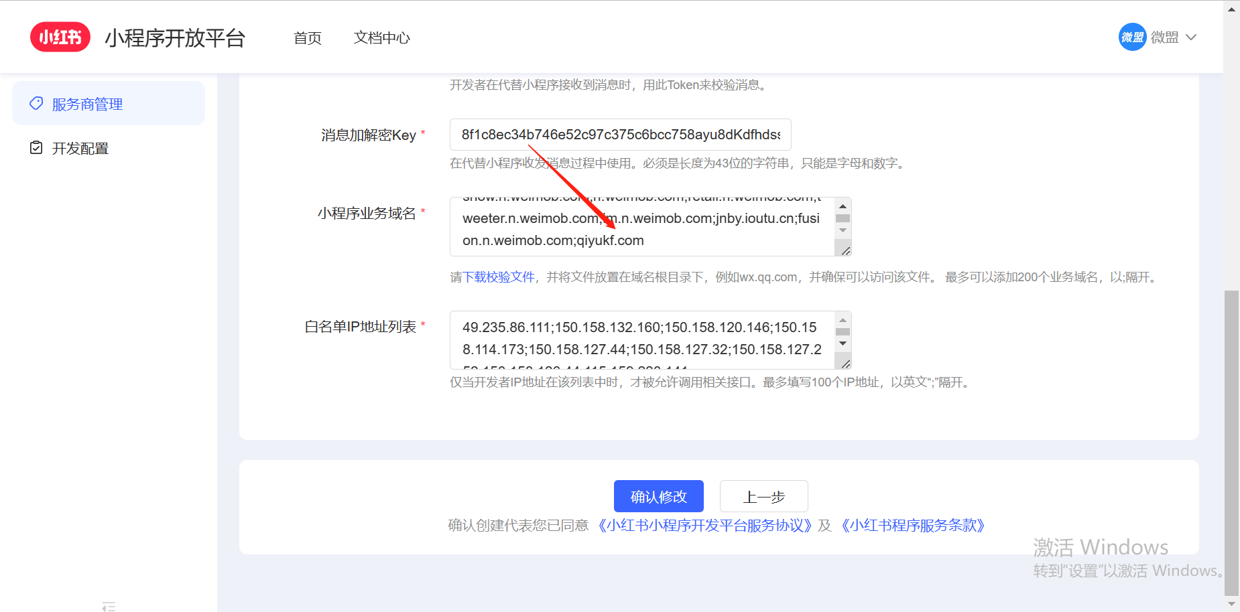Image resolution: width=1240 pixels, height=612 pixels.
Task: Open the 下载校验文件 link
Action: [499, 277]
